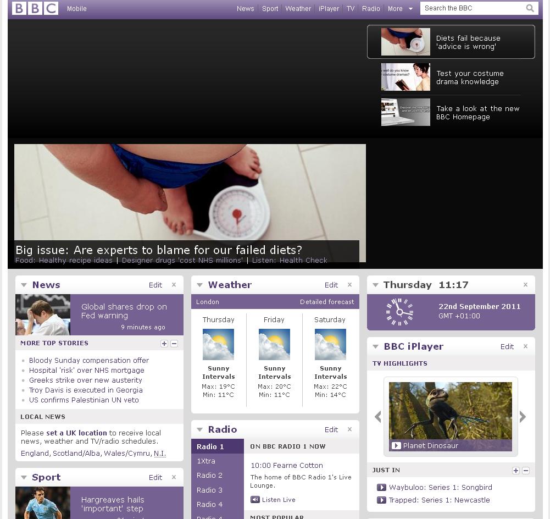Select Diets fail promo thumbnail
Screen dimensions: 550x519
coord(405,42)
